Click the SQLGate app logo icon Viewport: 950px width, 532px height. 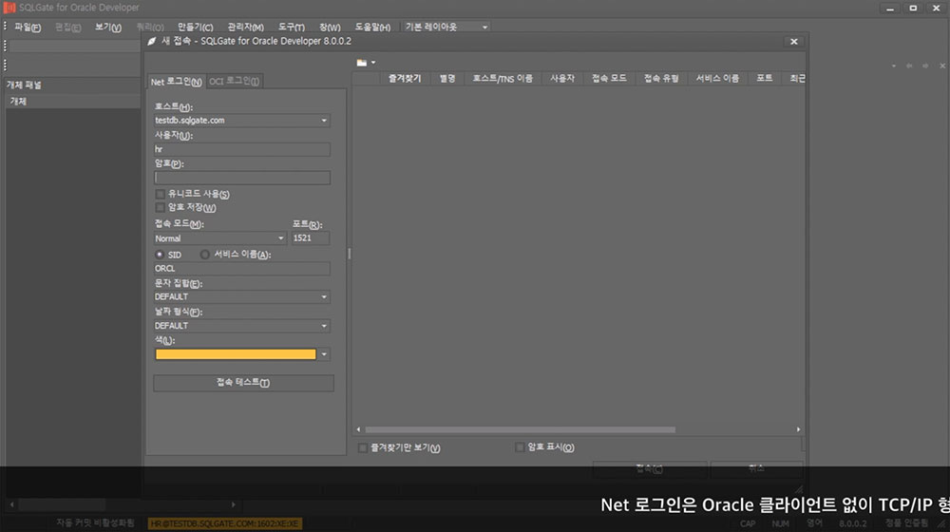click(9, 8)
